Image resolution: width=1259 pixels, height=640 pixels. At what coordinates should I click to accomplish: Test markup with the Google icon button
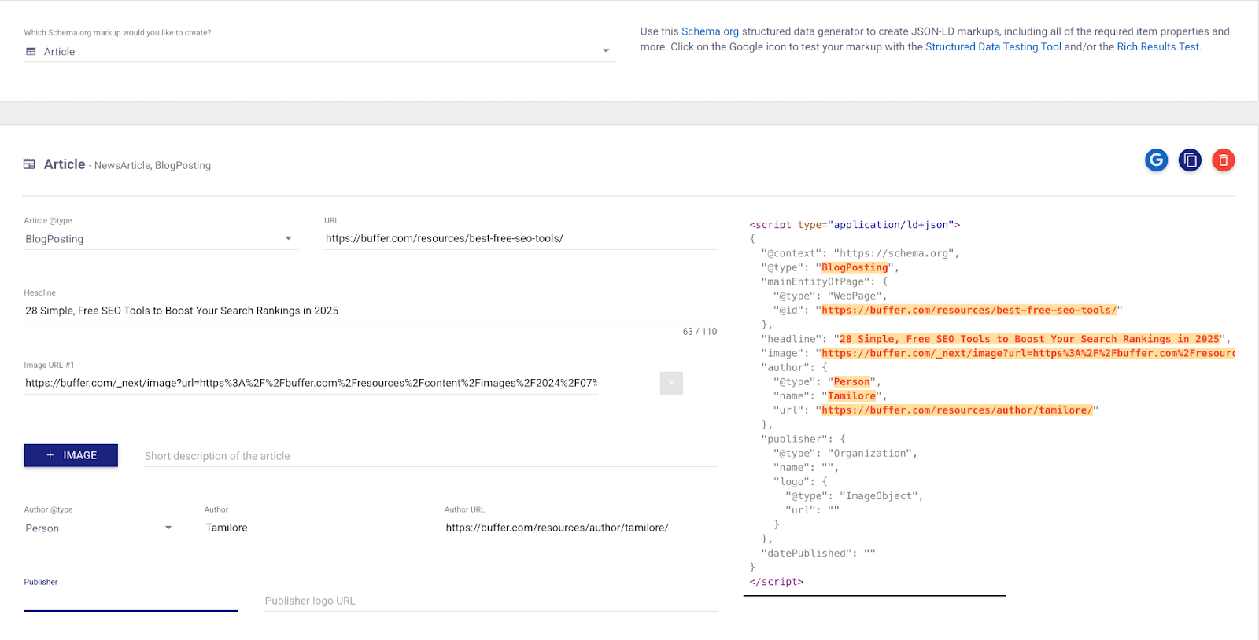(x=1156, y=160)
